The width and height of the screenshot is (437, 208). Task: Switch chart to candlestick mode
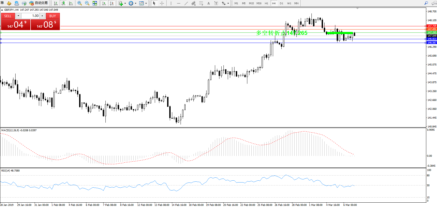[x=63, y=3]
